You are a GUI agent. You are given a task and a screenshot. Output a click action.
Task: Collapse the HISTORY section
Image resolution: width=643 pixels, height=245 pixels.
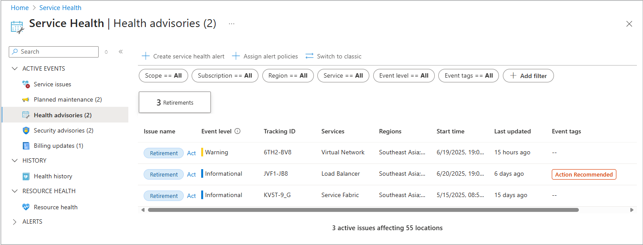pyautogui.click(x=15, y=160)
